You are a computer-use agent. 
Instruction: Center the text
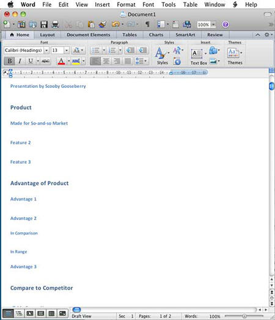click(x=106, y=61)
